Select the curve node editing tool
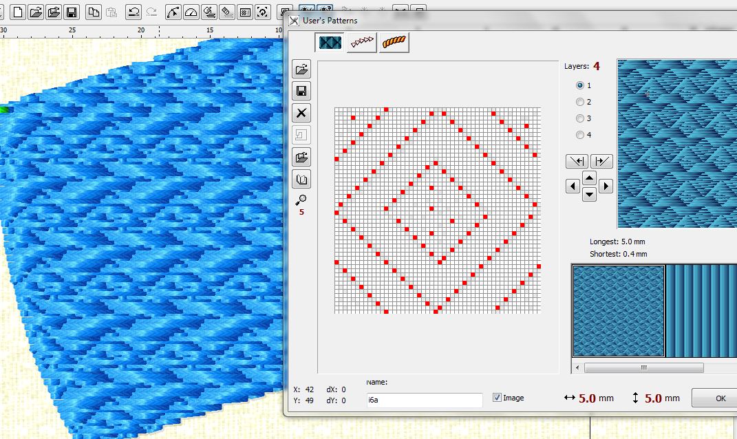 [x=173, y=12]
